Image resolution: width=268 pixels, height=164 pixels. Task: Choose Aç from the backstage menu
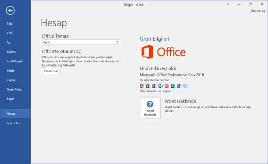point(8,42)
